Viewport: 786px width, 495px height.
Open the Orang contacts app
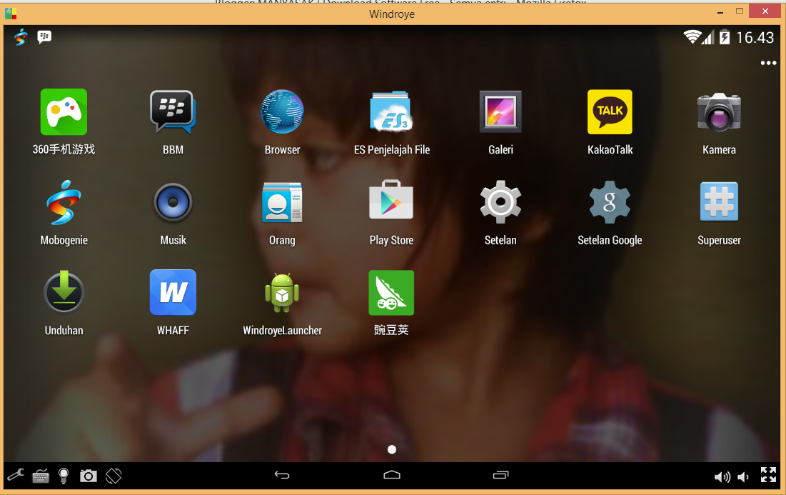coord(282,202)
